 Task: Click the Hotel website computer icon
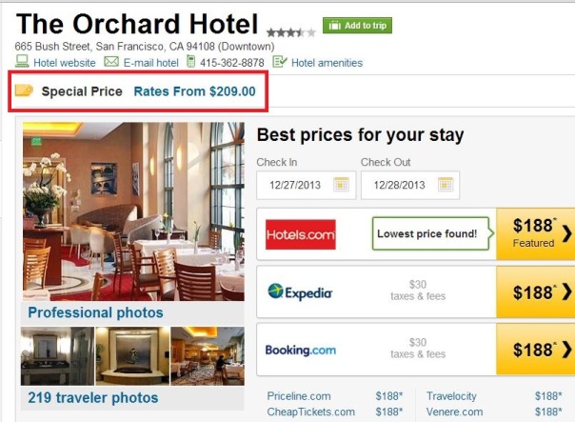22,61
